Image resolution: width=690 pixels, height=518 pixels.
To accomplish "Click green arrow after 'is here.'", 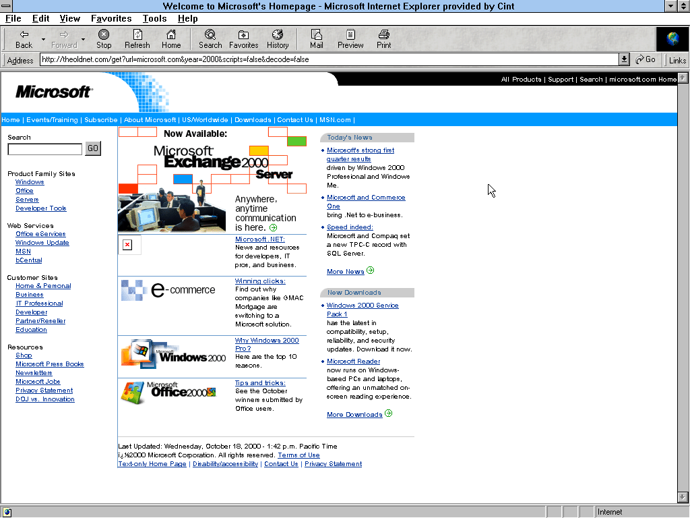I will coord(274,228).
